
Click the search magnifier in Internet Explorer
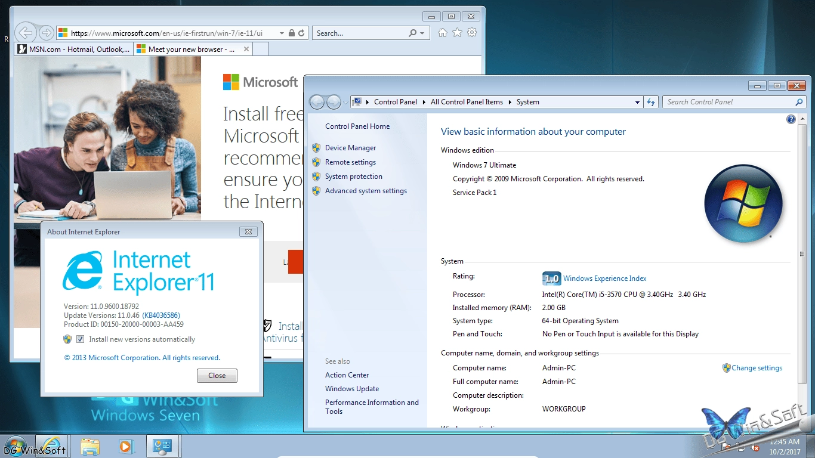coord(412,33)
